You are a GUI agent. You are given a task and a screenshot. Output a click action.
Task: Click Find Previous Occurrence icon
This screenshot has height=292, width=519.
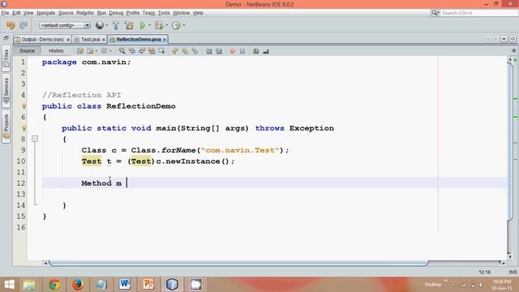coord(131,51)
